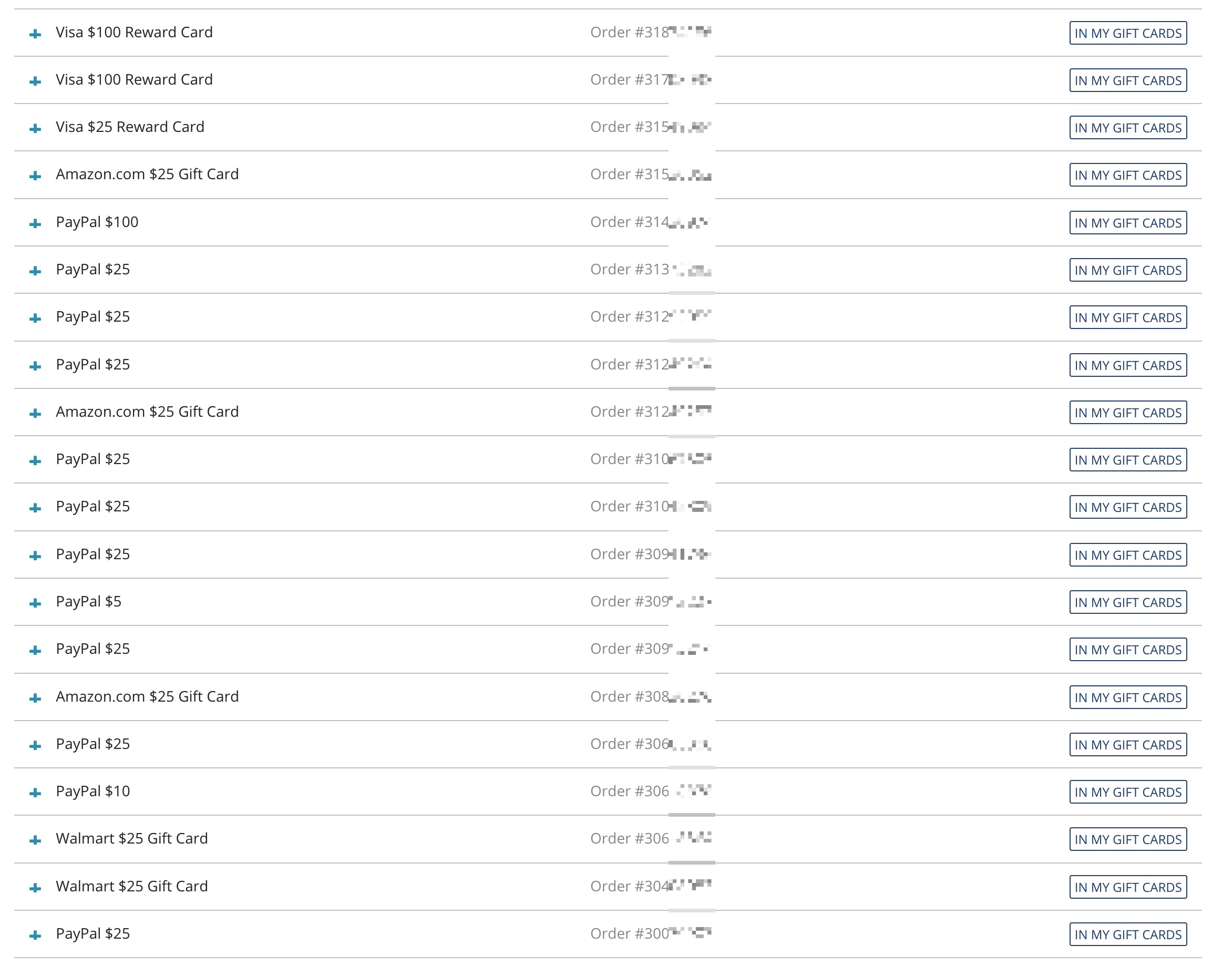Expand the PayPal $100 order details
1212x966 pixels.
click(35, 224)
